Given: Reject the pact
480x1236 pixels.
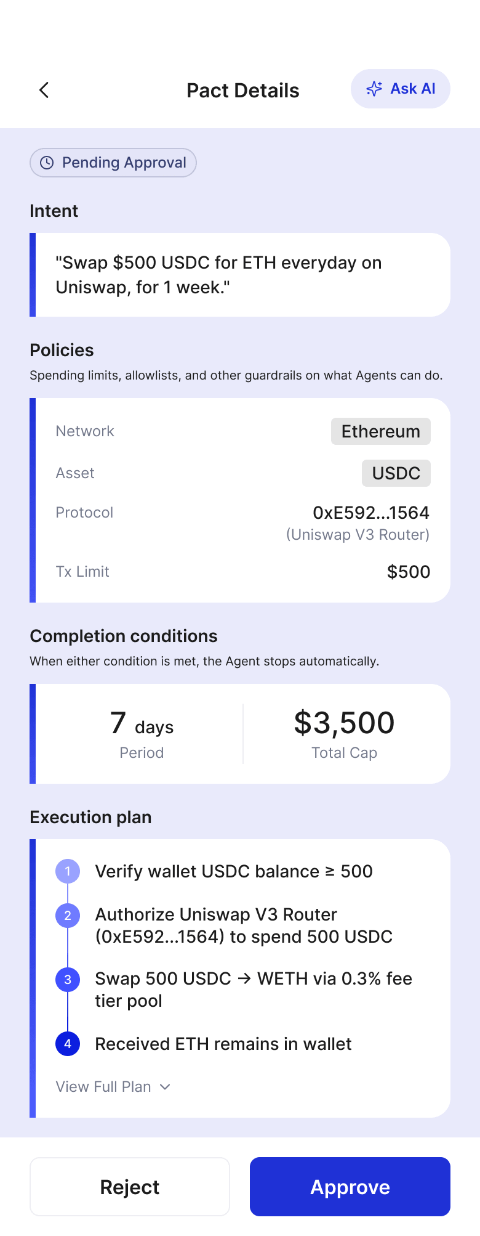Looking at the screenshot, I should click(130, 1187).
